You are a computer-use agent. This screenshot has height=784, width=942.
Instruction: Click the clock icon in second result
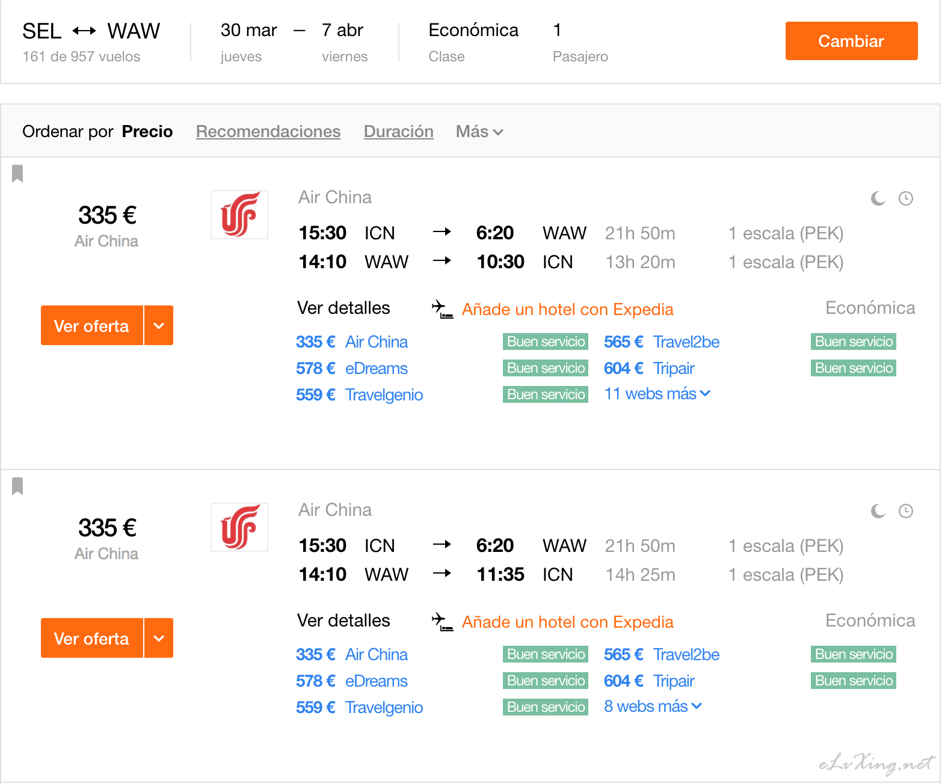(x=906, y=511)
